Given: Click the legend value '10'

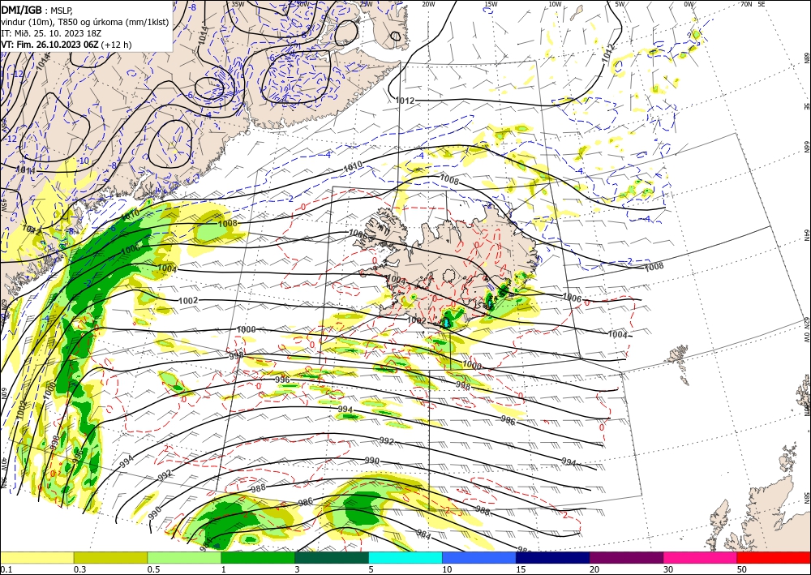Looking at the screenshot, I should click(x=447, y=569).
